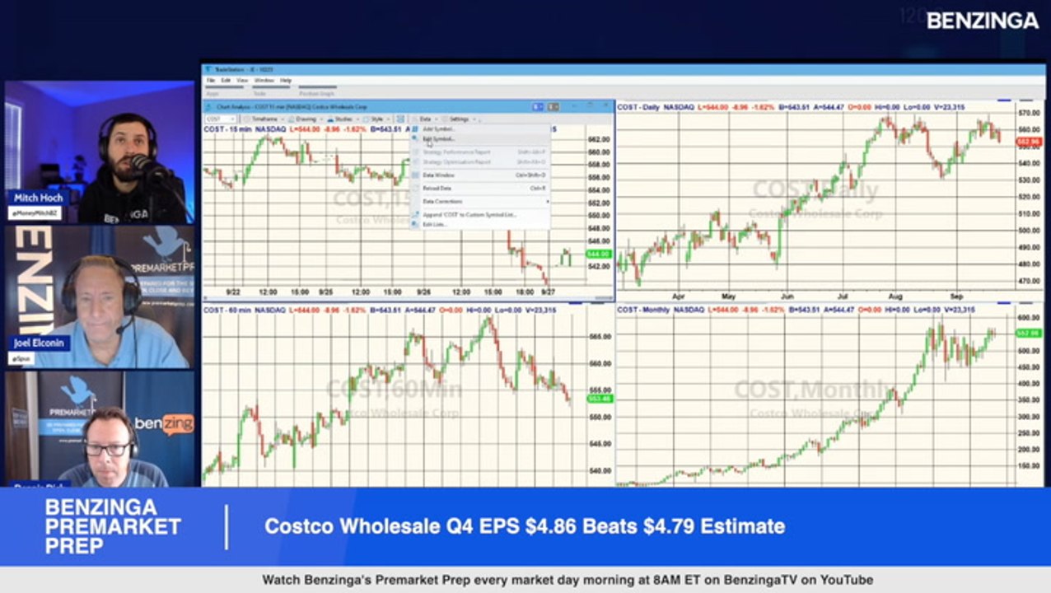Open the Edit menu in TradeStation
Image resolution: width=1051 pixels, height=593 pixels.
pyautogui.click(x=226, y=81)
